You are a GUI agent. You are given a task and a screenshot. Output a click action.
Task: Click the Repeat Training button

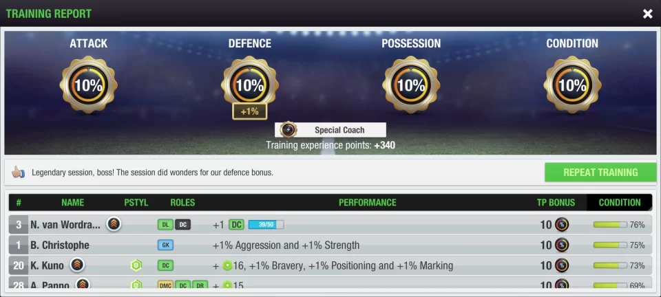(x=600, y=172)
